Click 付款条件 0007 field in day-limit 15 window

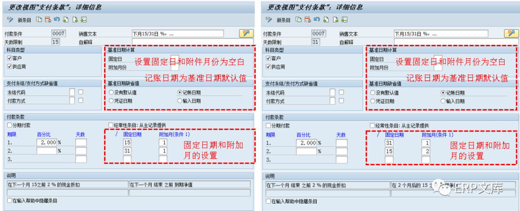click(59, 33)
